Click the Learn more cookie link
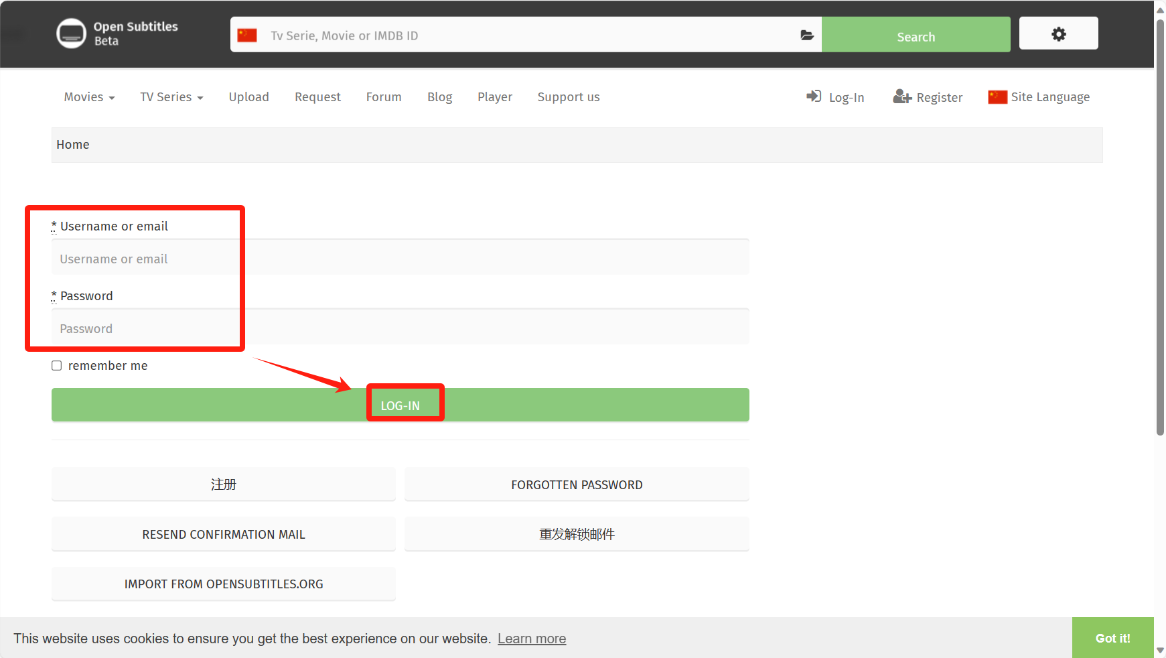 tap(532, 639)
